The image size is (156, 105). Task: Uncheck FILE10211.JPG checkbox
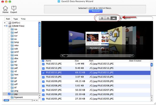[43, 73]
